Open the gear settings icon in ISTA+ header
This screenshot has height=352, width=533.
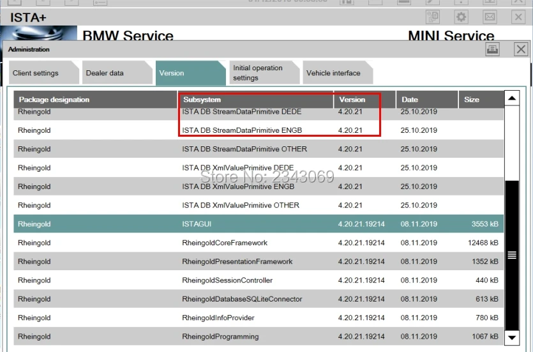(461, 17)
